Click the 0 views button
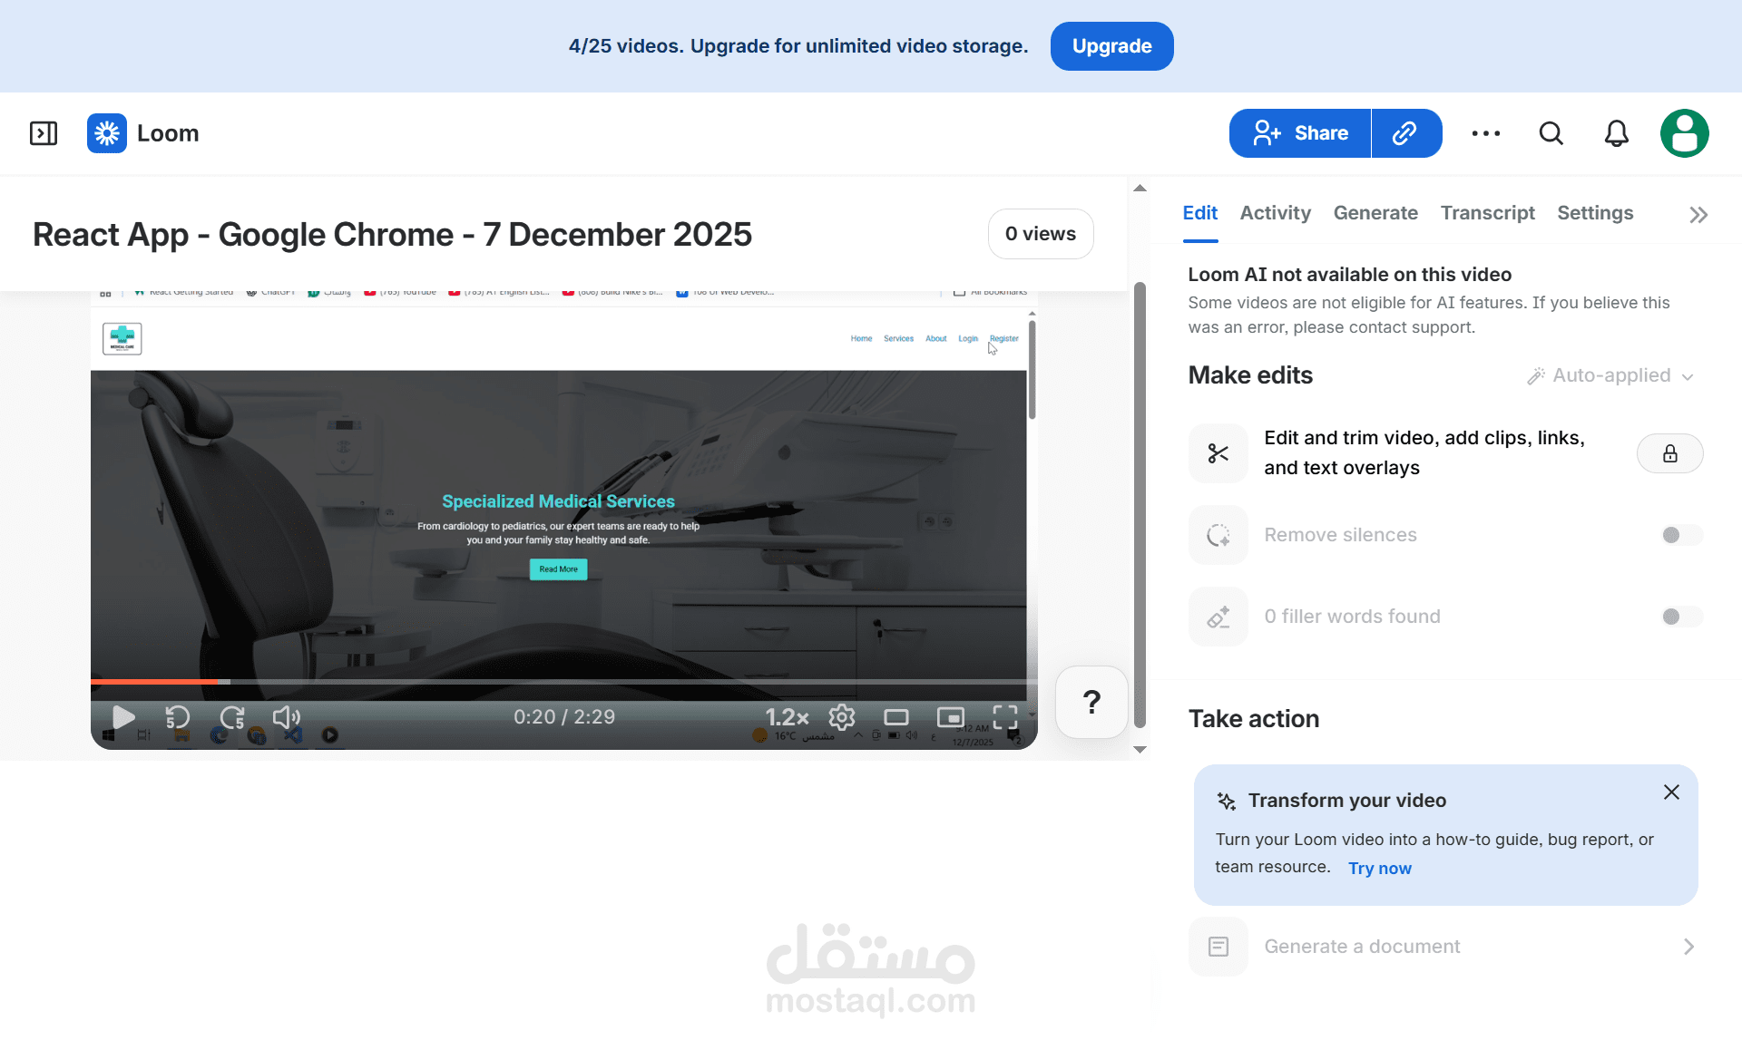 [x=1041, y=234]
